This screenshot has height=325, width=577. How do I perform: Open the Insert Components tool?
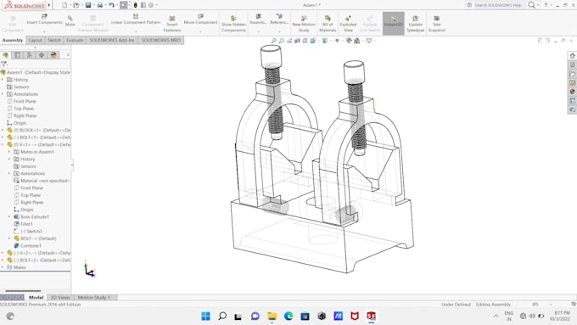point(44,20)
